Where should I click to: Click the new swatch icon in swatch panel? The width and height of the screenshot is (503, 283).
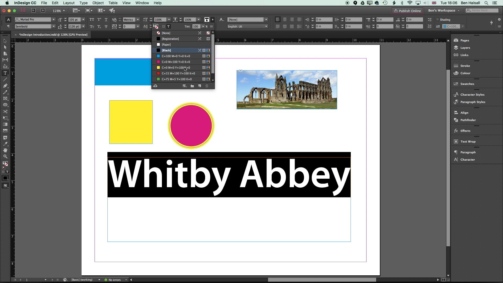pos(200,86)
